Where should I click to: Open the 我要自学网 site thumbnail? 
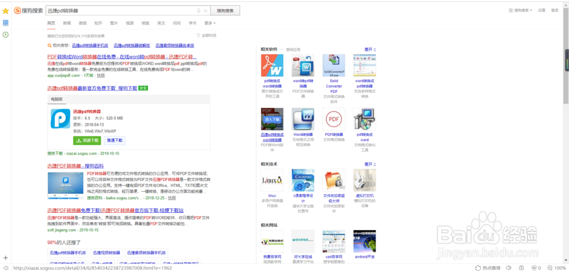[x=272, y=241]
